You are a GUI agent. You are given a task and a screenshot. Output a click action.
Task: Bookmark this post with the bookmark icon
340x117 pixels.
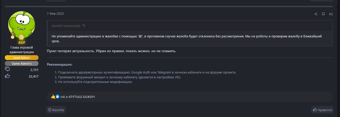point(323,14)
